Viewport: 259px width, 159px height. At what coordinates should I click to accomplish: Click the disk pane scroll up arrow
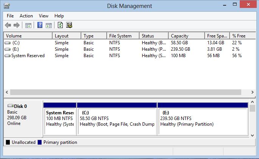point(252,102)
